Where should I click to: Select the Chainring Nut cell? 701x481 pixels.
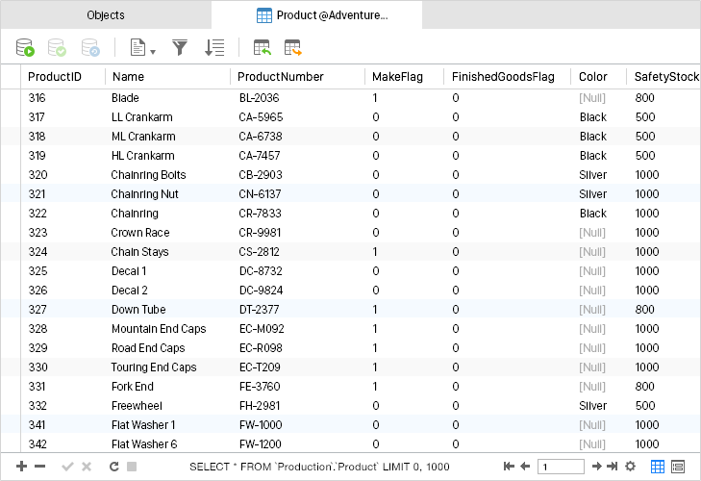tap(145, 194)
